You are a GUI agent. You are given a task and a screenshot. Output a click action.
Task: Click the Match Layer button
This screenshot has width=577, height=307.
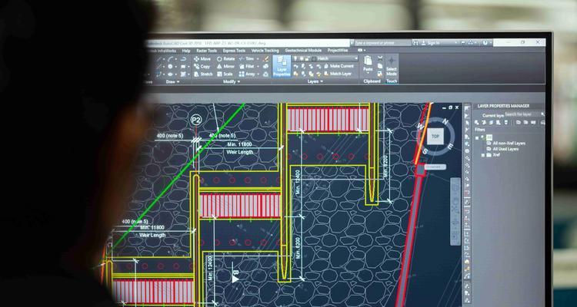pos(338,74)
